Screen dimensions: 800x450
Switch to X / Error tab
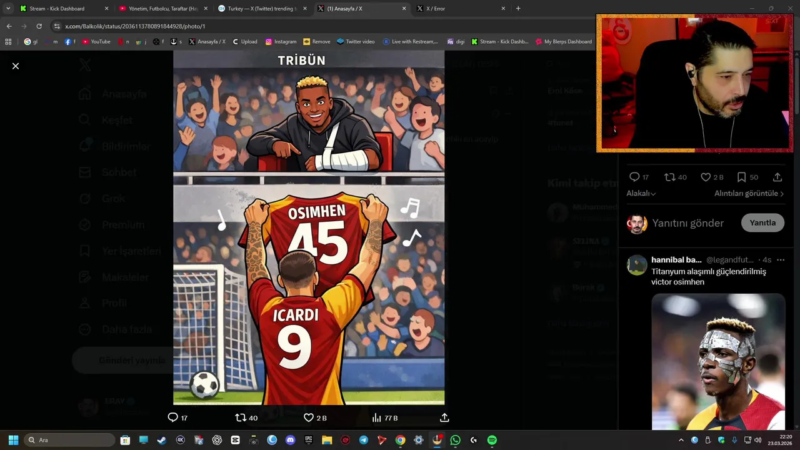(461, 9)
